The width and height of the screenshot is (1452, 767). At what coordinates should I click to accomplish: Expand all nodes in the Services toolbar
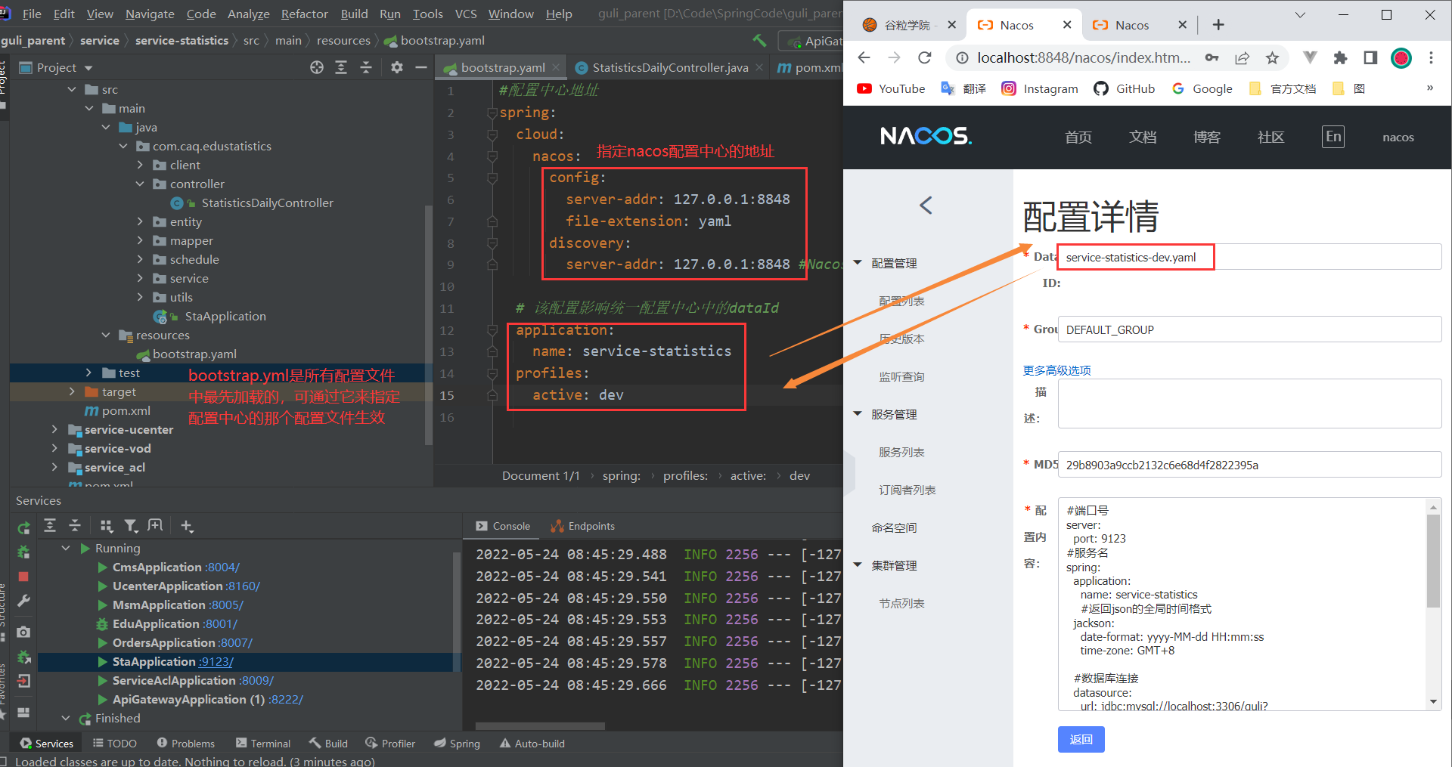(50, 526)
